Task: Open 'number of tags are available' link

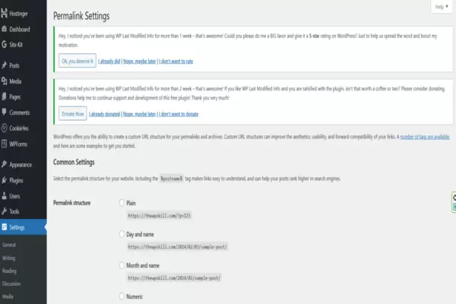Action: [425, 137]
